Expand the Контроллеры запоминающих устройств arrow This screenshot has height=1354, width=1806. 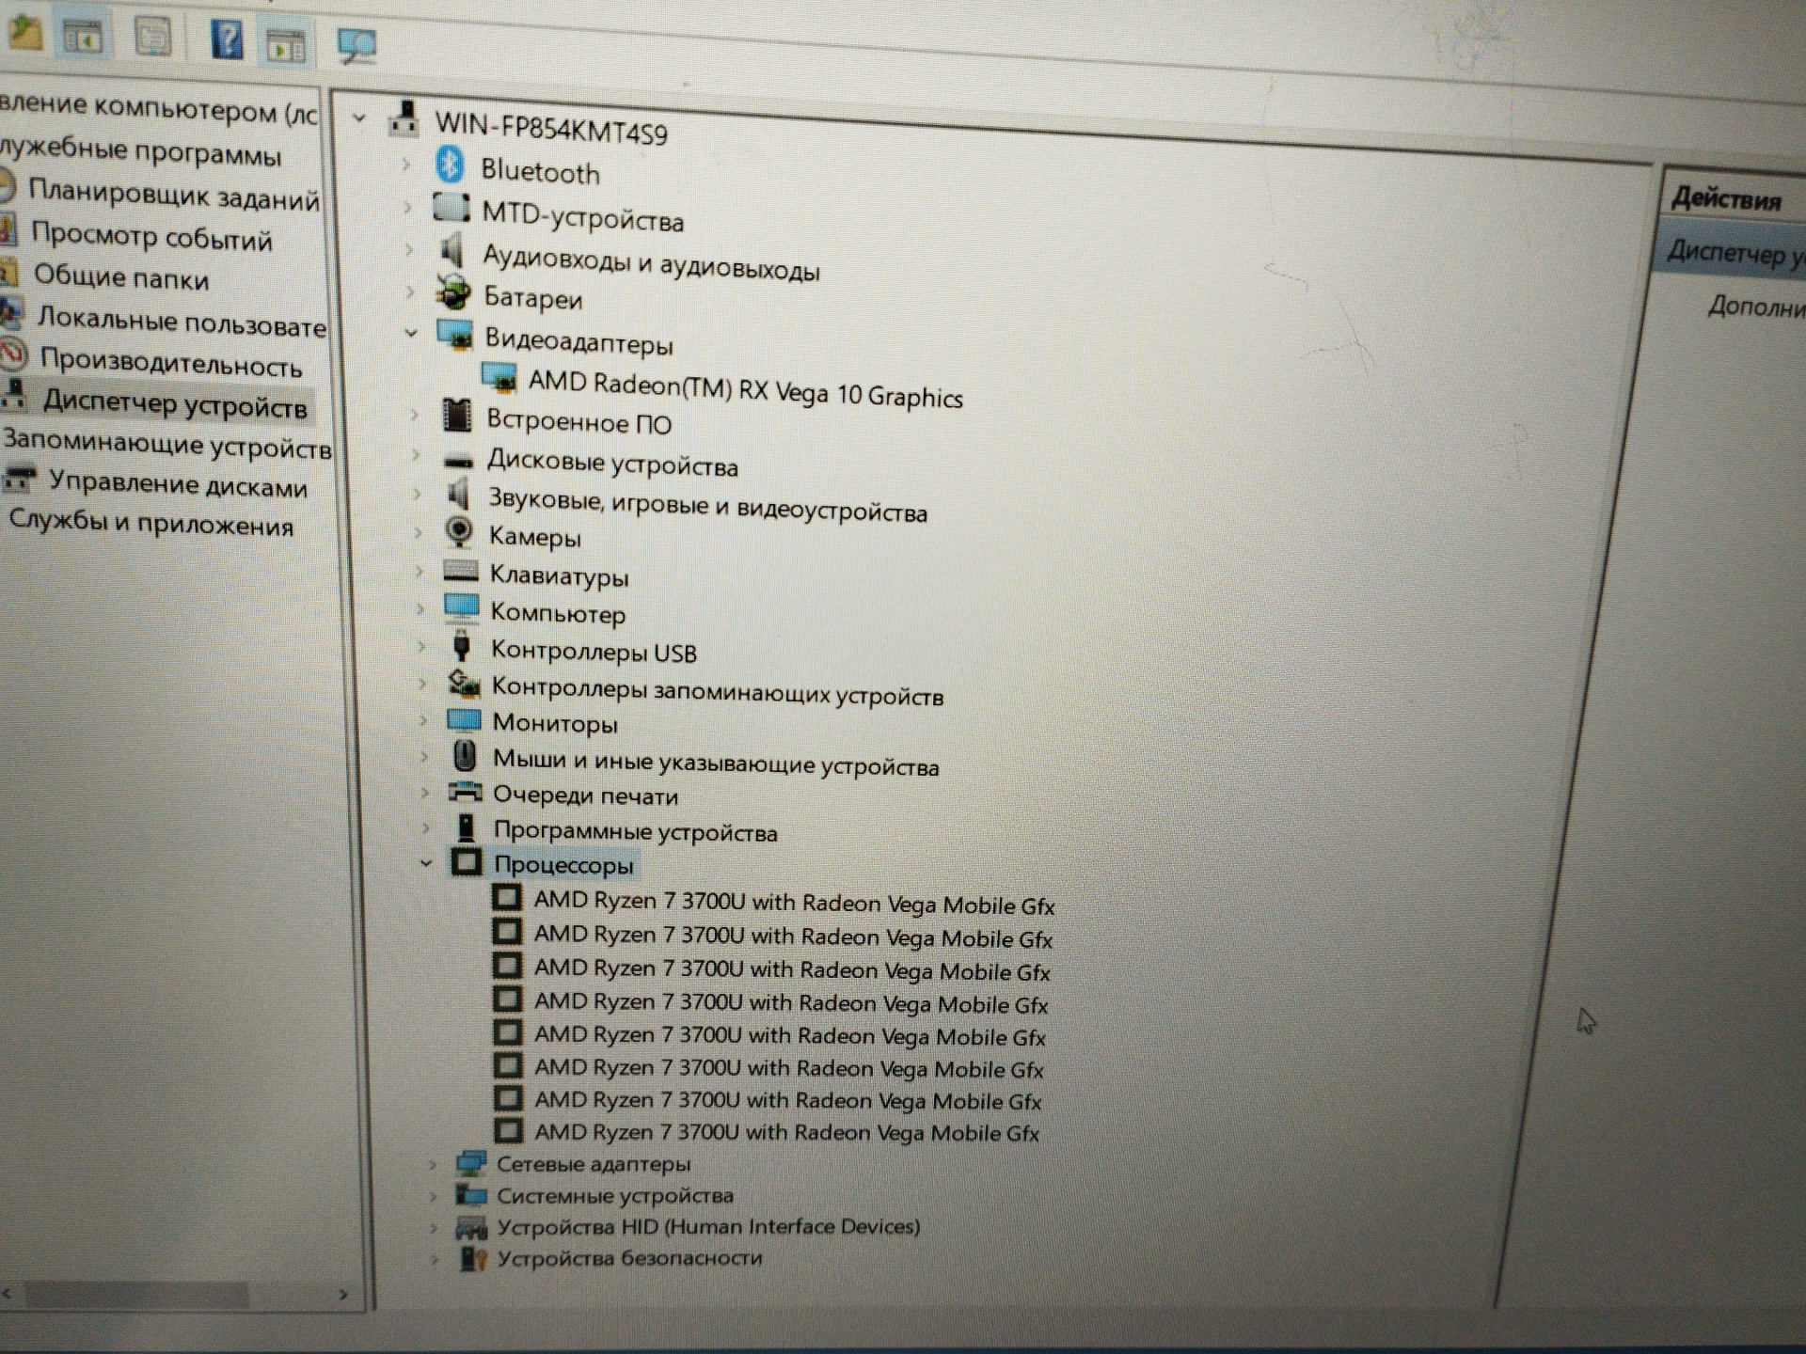422,684
